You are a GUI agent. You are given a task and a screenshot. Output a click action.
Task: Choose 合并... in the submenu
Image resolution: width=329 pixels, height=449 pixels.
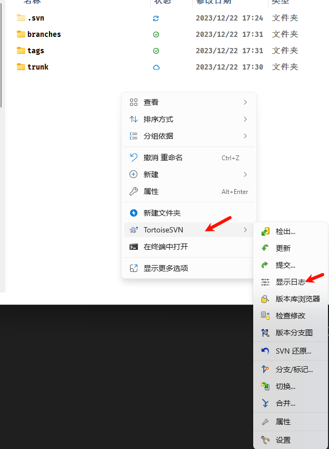pos(291,403)
